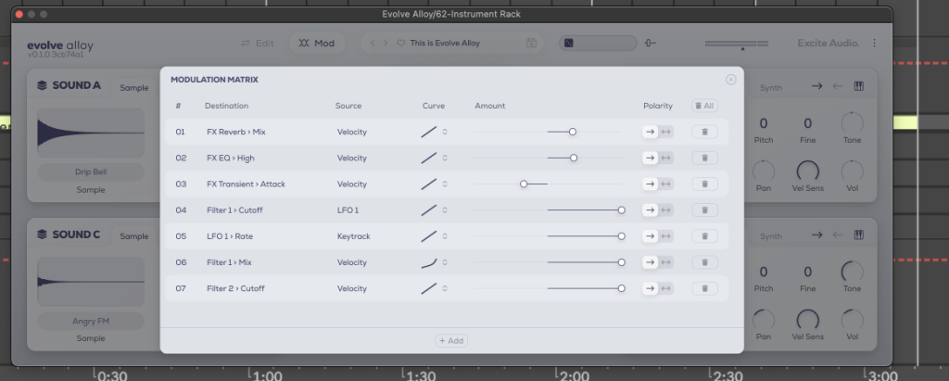Click the trash icon for Filter 1 Cutoff row
This screenshot has height=381, width=949.
coord(704,210)
